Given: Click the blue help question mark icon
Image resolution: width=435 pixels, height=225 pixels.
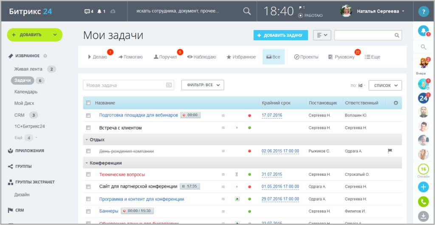Looking at the screenshot, I should [x=423, y=11].
